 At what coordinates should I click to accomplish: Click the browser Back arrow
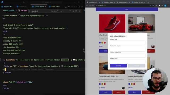87,6
